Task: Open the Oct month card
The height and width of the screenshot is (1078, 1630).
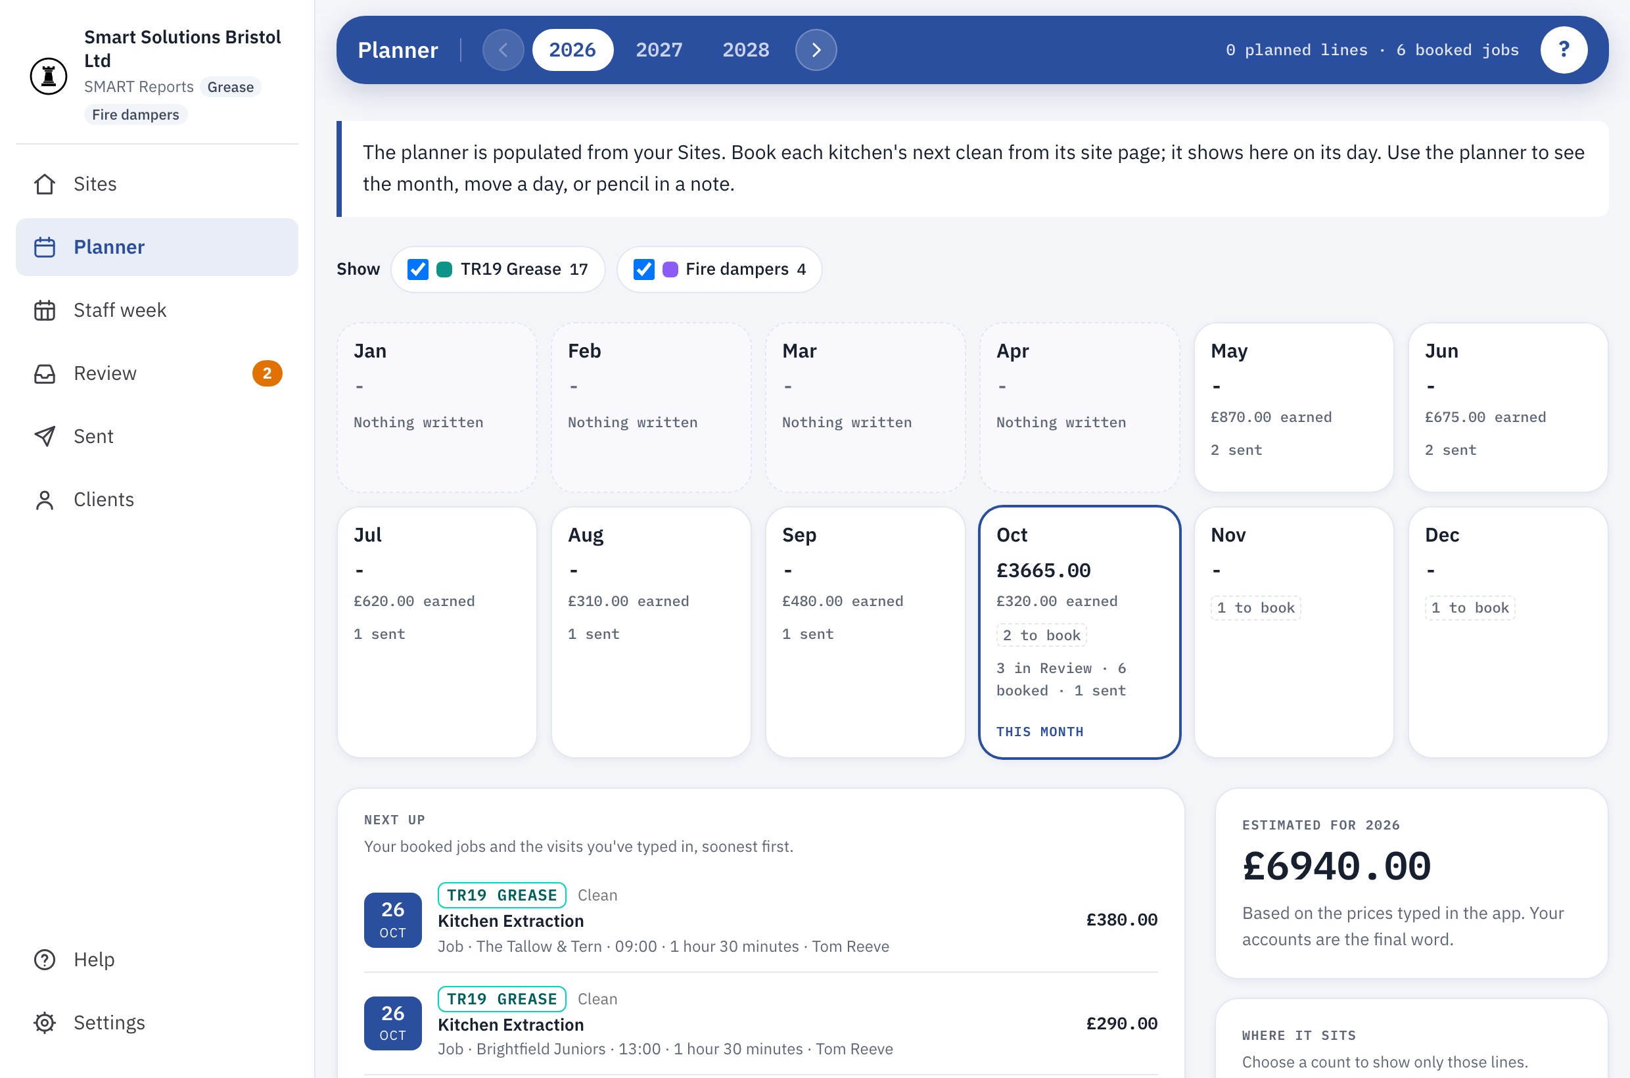Action: 1079,632
